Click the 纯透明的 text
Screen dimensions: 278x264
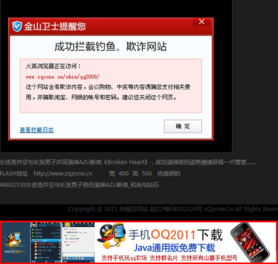(x=168, y=173)
